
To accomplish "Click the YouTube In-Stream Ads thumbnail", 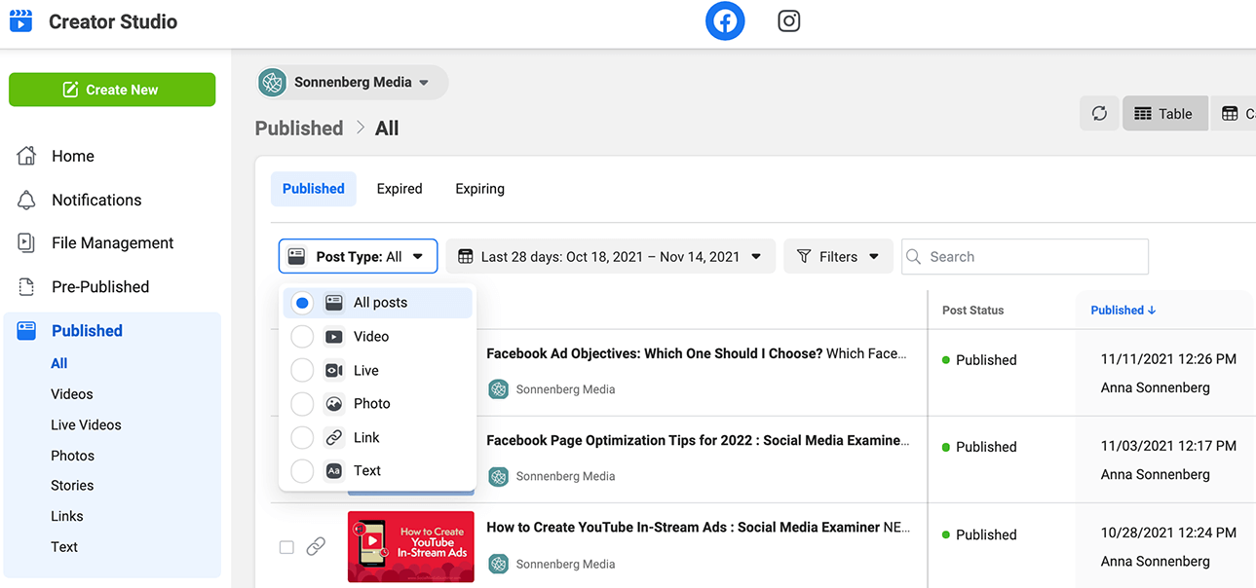I will 411,547.
